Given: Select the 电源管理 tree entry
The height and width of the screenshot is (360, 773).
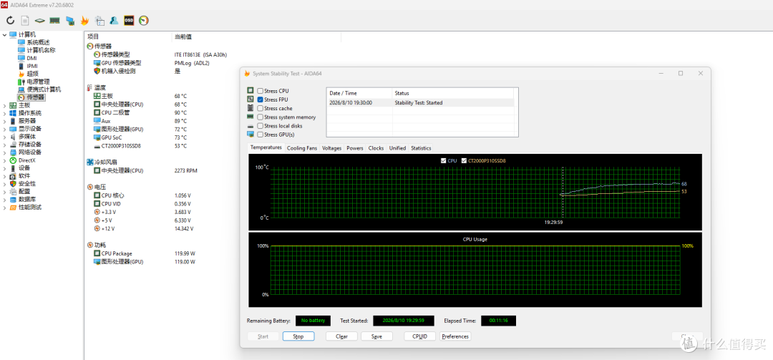Looking at the screenshot, I should point(38,82).
